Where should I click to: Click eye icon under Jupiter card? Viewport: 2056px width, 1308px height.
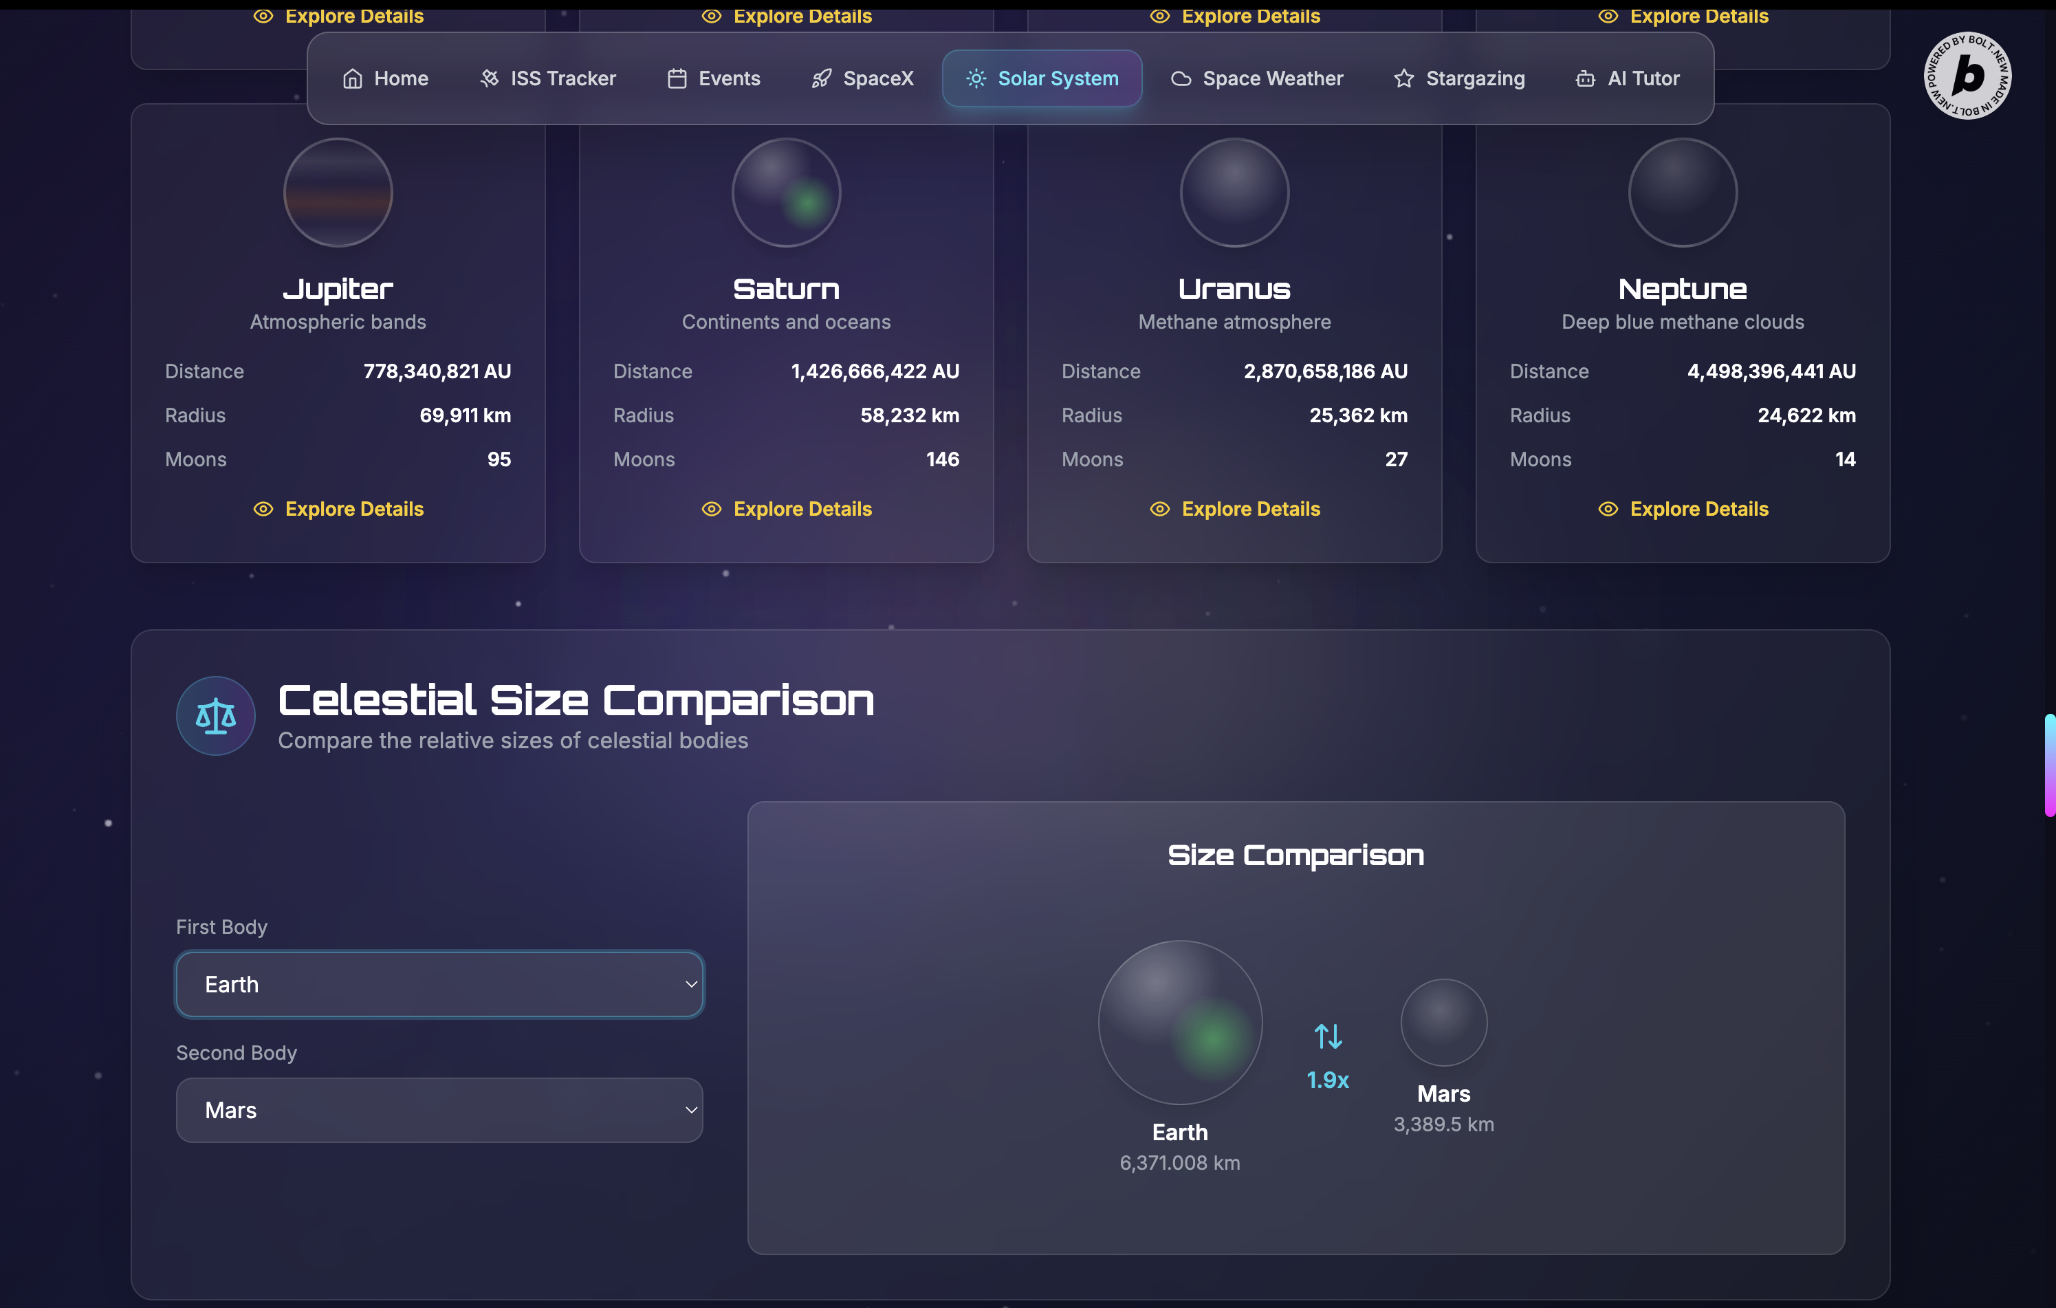(263, 509)
